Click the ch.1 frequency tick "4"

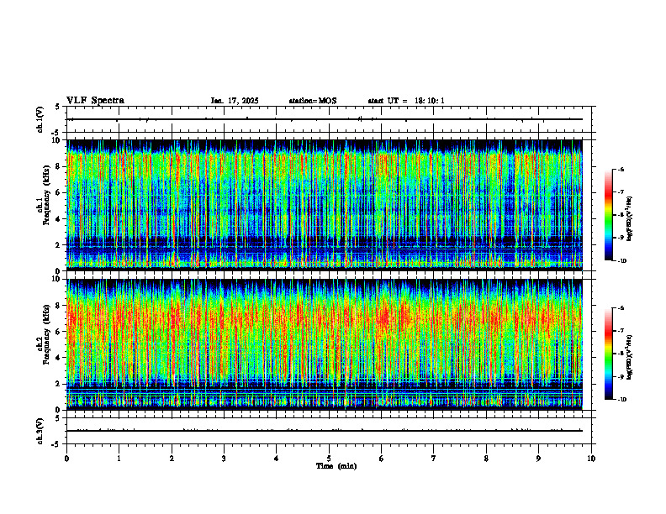(59, 219)
